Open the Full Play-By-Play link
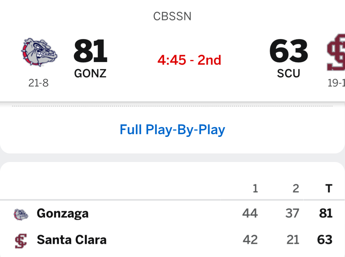The height and width of the screenshot is (257, 345). pyautogui.click(x=172, y=130)
